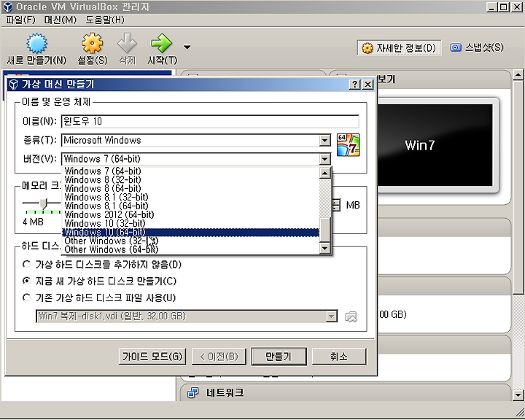Select Other Windows (64-bit) option
The width and height of the screenshot is (525, 420).
click(191, 250)
